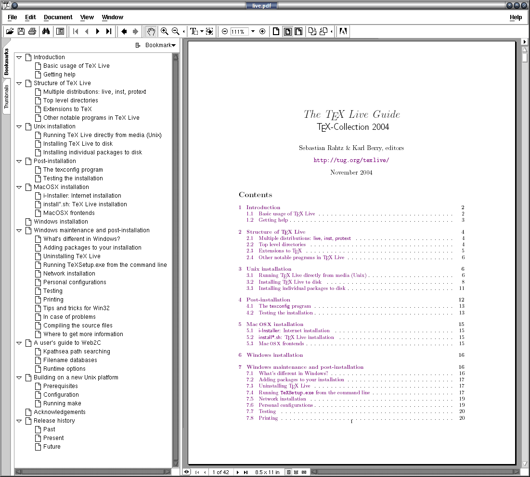This screenshot has width=530, height=477.
Task: Open the Bookmark panel dropdown menu
Action: 156,45
